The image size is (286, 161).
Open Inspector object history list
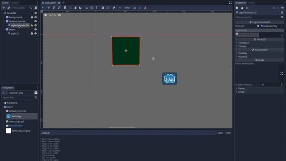(x=282, y=8)
